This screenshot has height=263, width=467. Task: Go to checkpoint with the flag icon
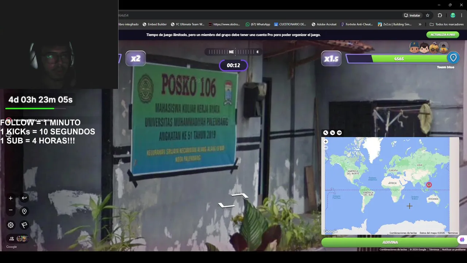click(x=24, y=225)
